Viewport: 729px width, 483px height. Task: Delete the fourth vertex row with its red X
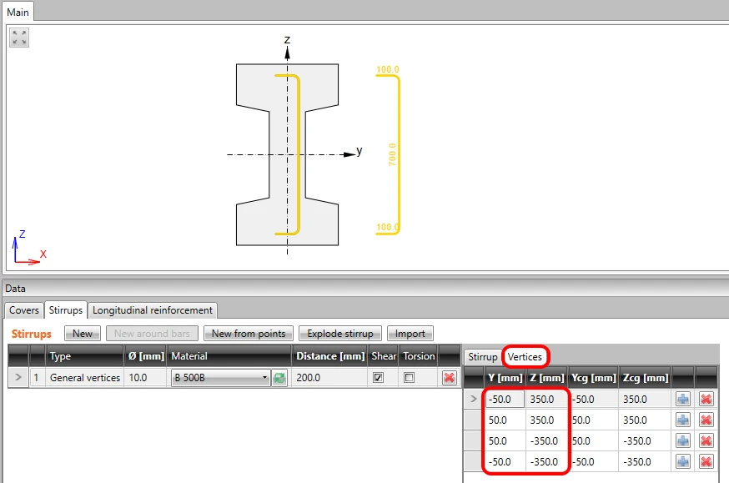(x=706, y=461)
